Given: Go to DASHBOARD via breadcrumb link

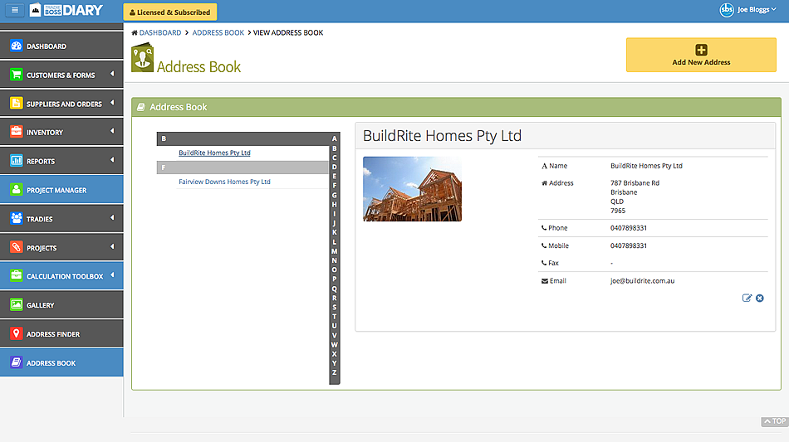Looking at the screenshot, I should coord(160,32).
